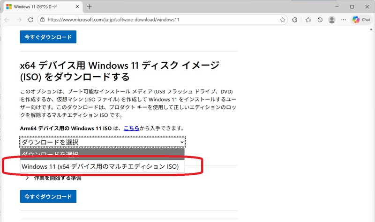
Task: Open the ダウンロードを選択 dropdown
Action: coord(102,142)
